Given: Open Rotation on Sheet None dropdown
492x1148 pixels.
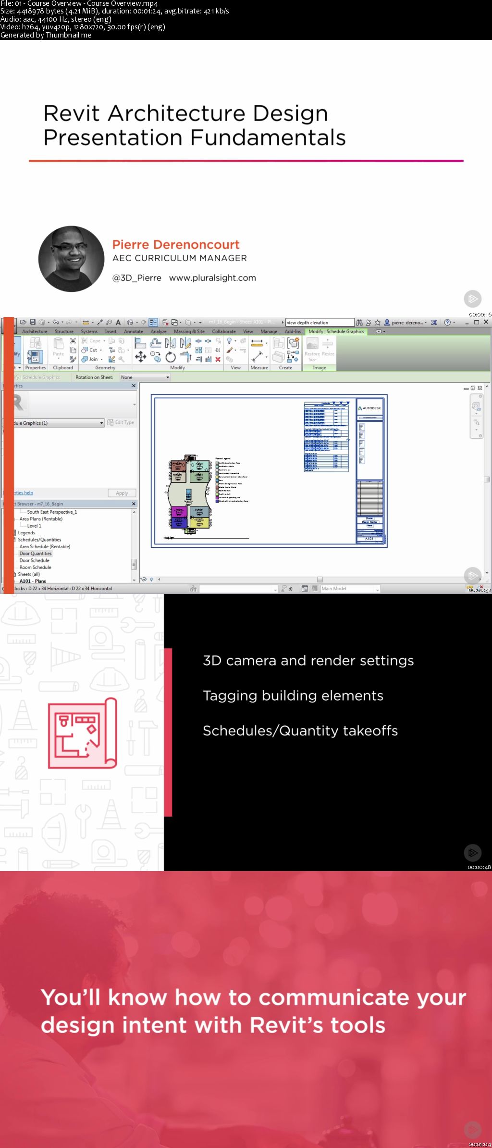Looking at the screenshot, I should (x=145, y=378).
